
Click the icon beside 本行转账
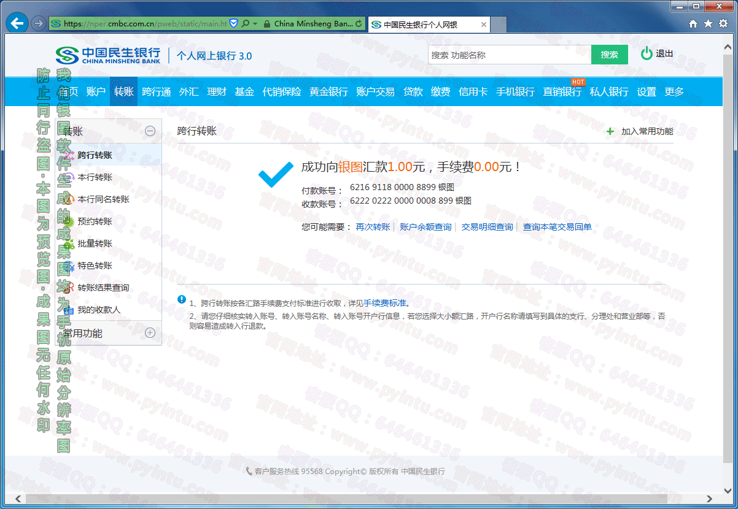69,178
